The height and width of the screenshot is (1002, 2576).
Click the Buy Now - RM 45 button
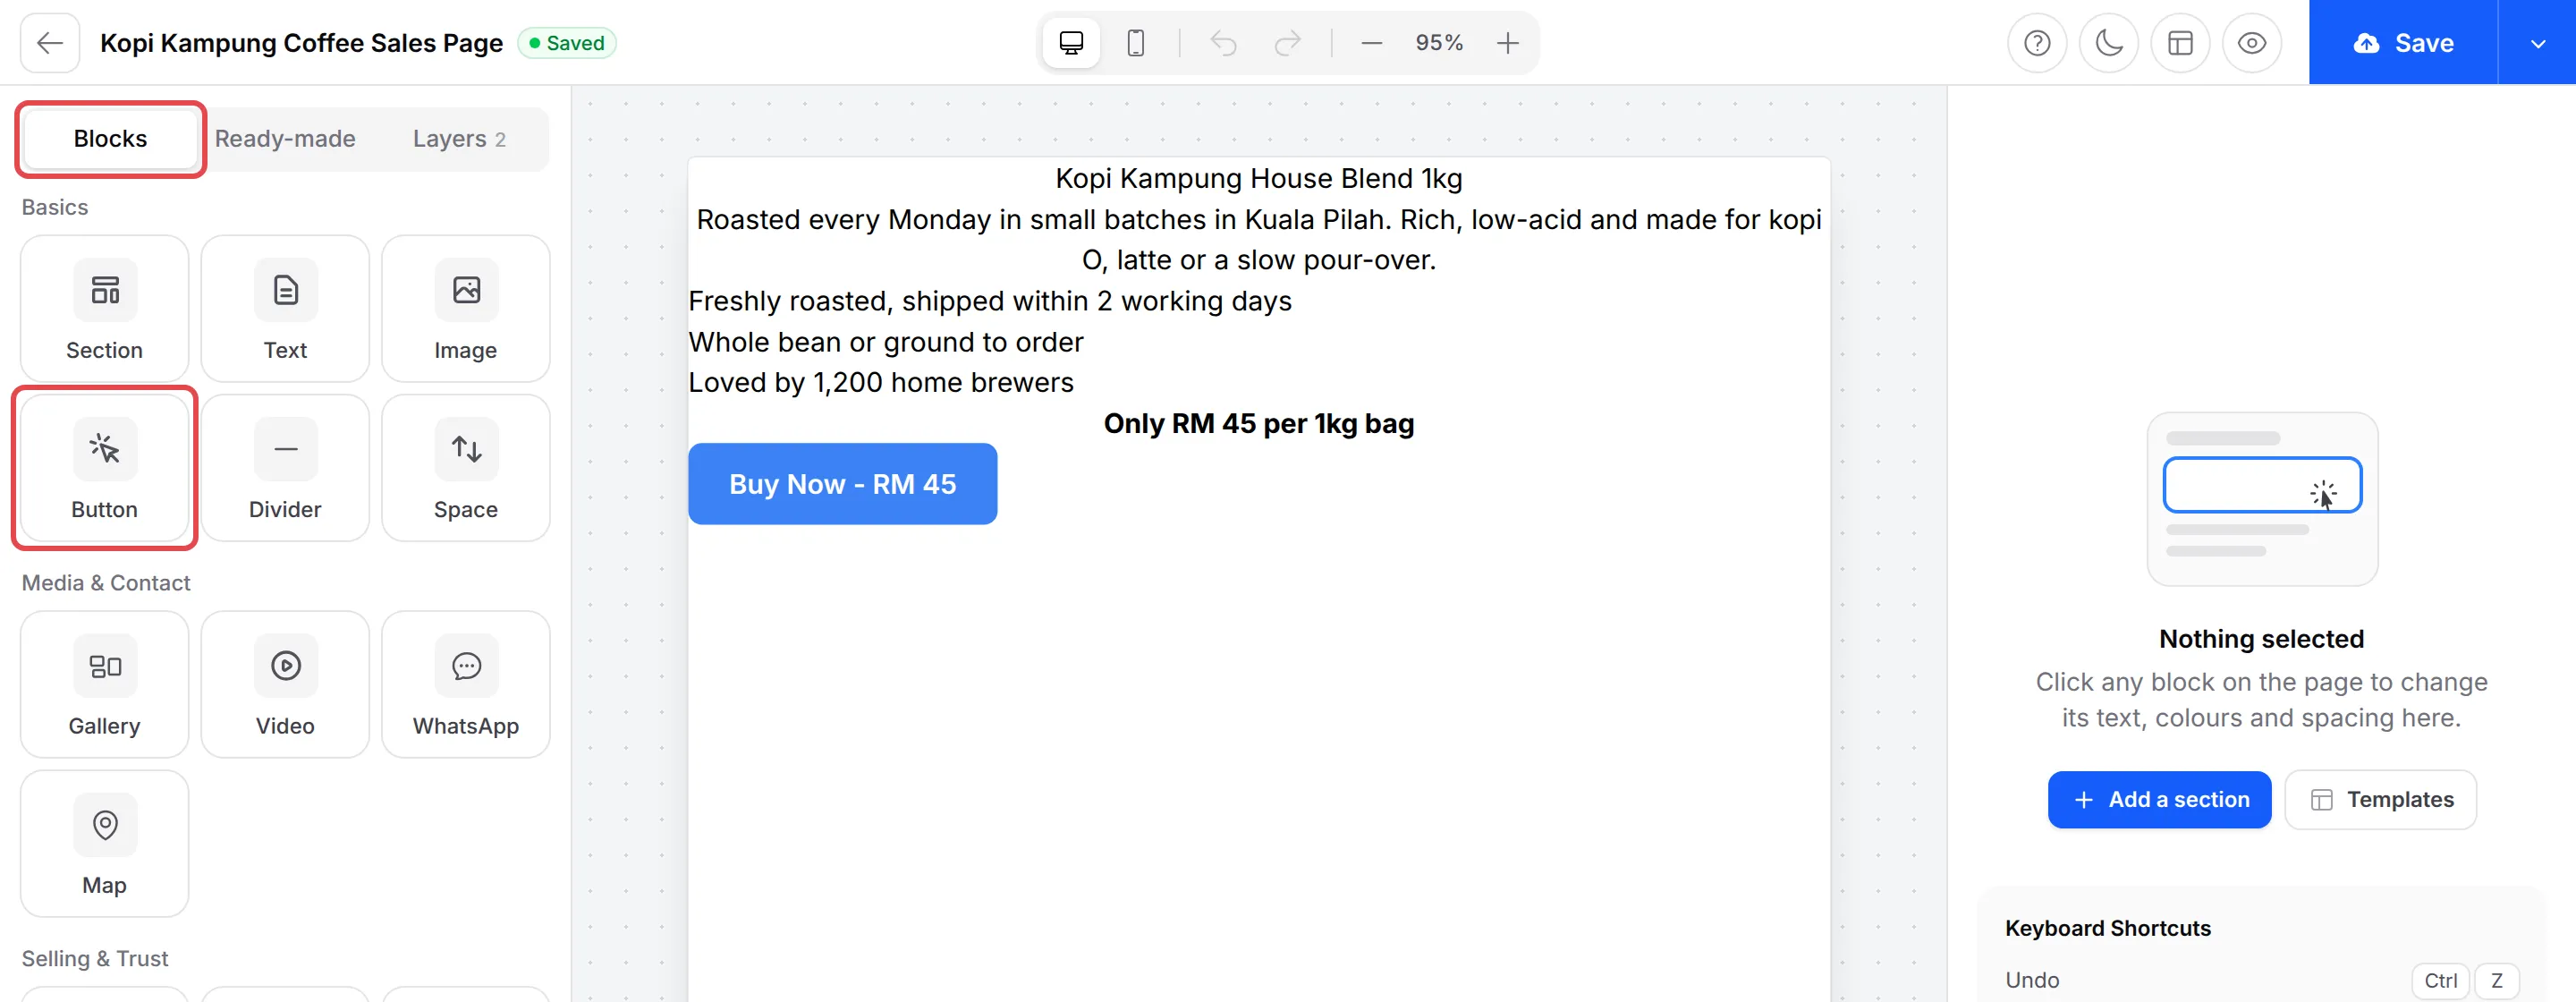842,484
